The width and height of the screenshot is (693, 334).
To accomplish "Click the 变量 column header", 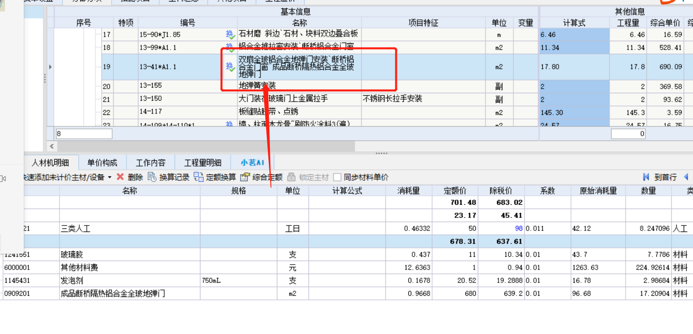I will click(x=525, y=23).
